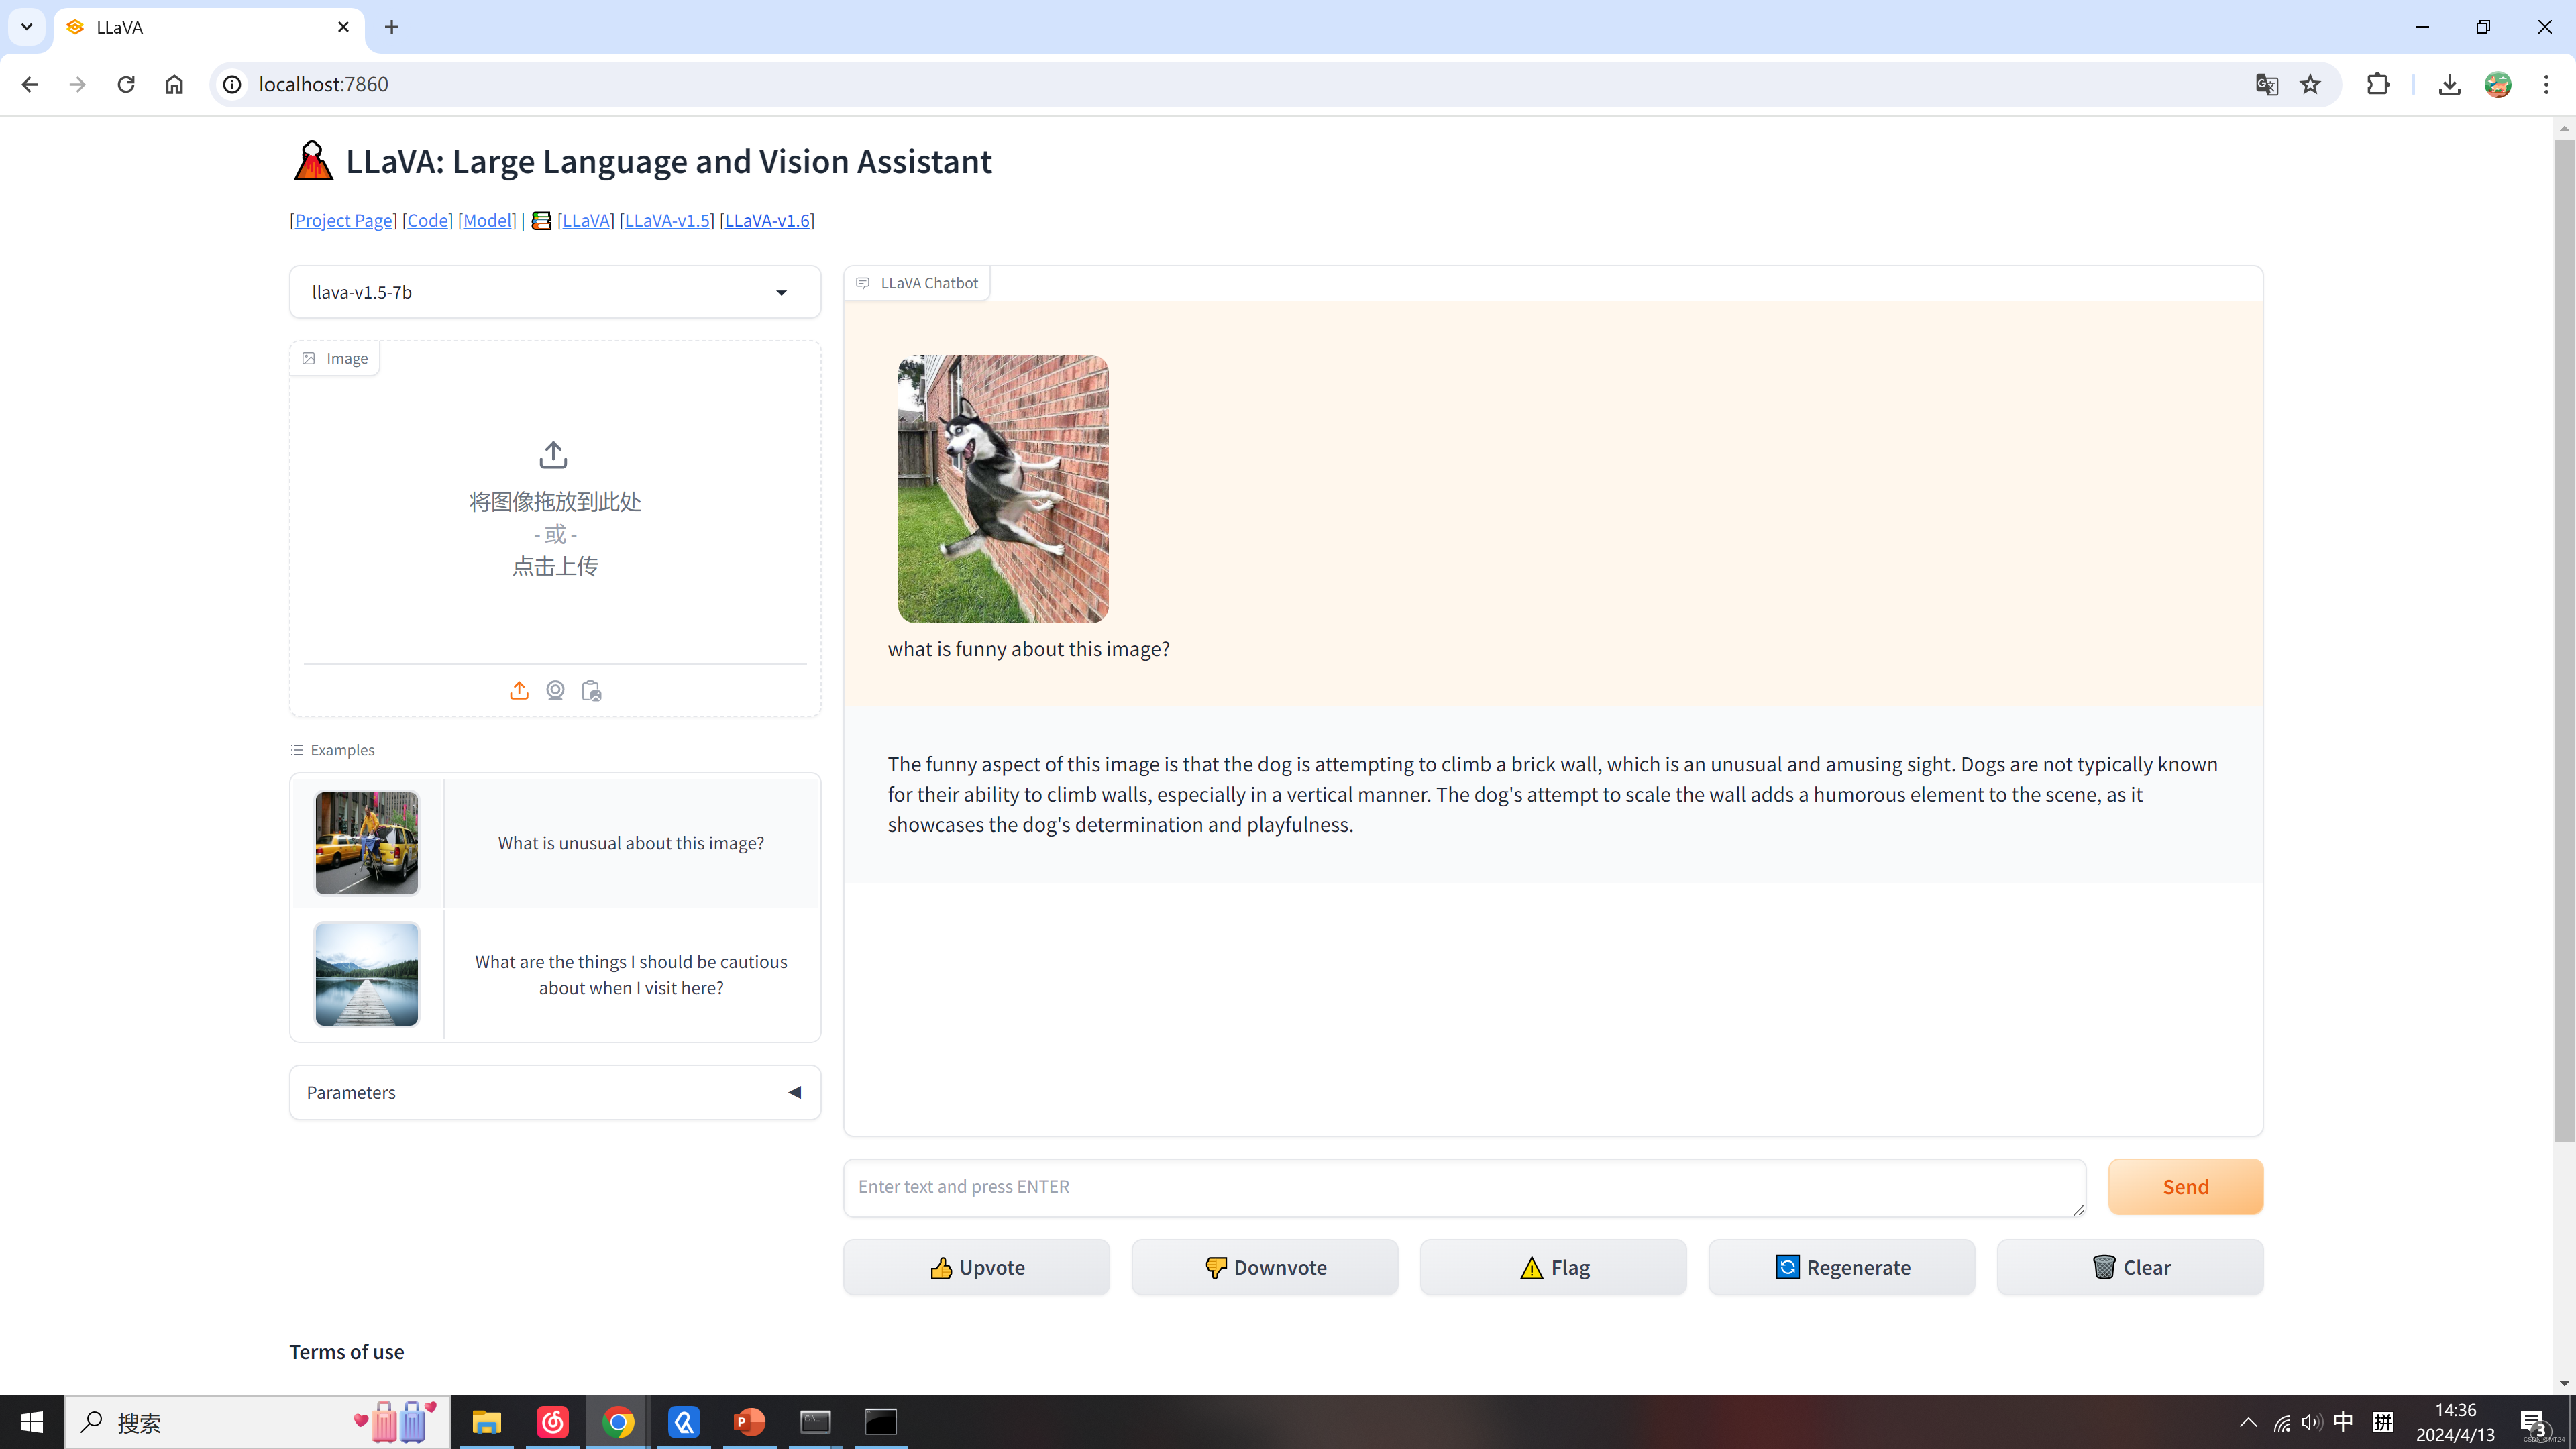The height and width of the screenshot is (1449, 2576).
Task: Open the Chrome three-dot menu
Action: (2546, 84)
